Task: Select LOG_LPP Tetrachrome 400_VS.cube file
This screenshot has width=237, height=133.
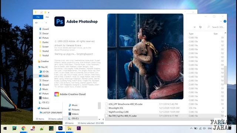Action: [x=126, y=104]
